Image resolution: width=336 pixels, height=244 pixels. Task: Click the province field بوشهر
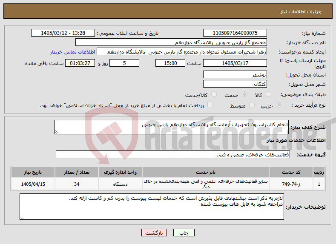click(235, 74)
